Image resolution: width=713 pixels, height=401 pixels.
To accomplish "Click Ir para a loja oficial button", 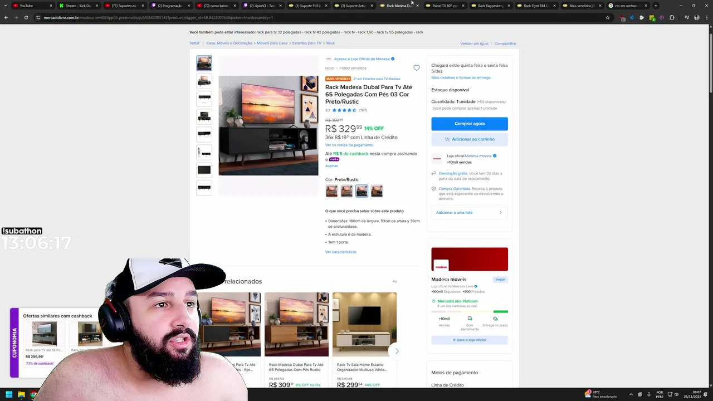I will pos(470,340).
